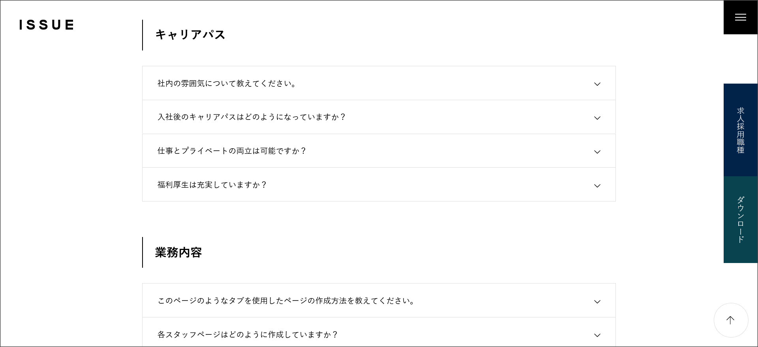Expand 各スタッフページ question row

click(x=248, y=335)
